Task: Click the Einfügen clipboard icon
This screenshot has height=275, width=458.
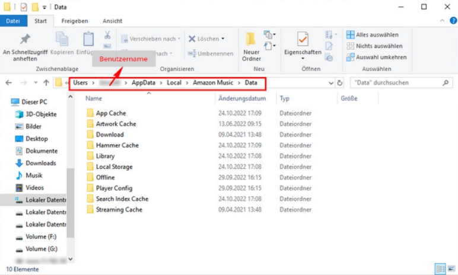Action: (88, 40)
